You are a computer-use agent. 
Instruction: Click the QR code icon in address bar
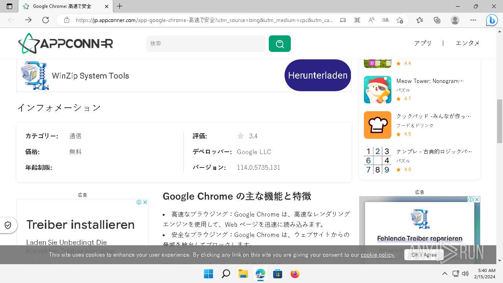[x=357, y=20]
